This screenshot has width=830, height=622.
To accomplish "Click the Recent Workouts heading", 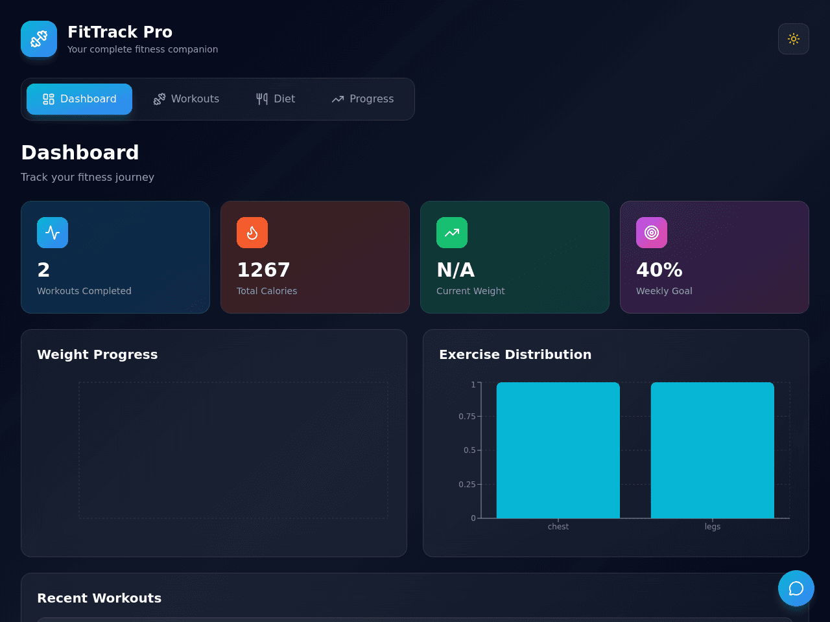I will [99, 598].
